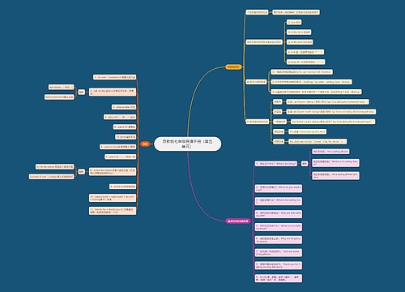Select the 'talk on the phone' phrase node
Image resolution: width=405 pixels, height=292 pixels.
pyautogui.click(x=113, y=92)
